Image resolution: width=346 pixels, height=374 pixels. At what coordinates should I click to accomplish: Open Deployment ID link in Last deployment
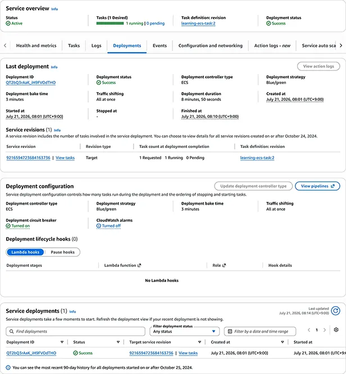pyautogui.click(x=30, y=82)
